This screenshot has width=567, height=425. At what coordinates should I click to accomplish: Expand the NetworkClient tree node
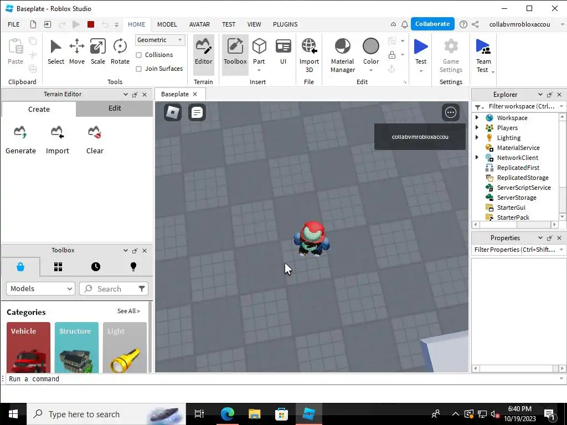[x=477, y=157]
